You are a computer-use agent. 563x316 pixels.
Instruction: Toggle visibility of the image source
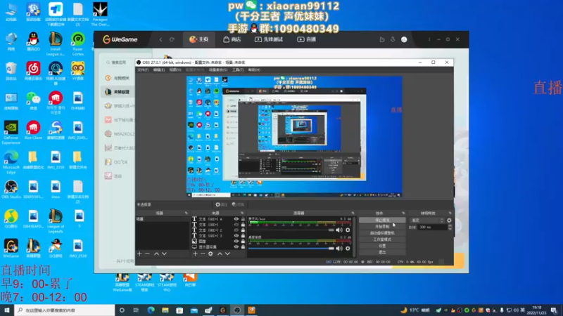click(236, 241)
